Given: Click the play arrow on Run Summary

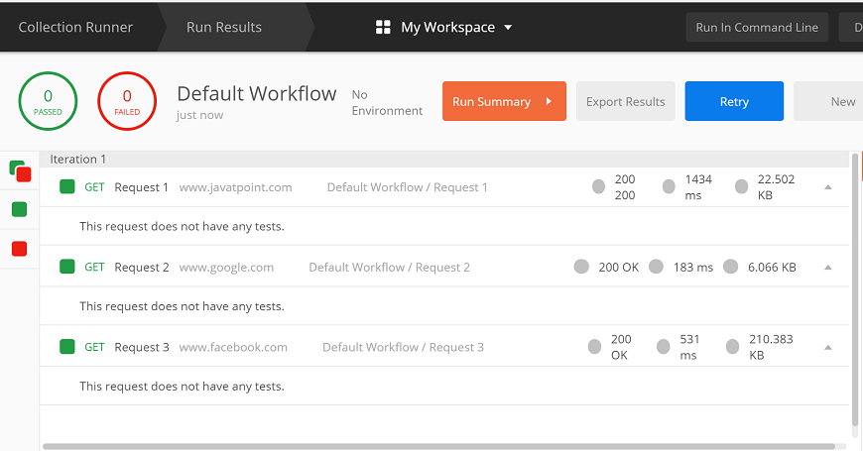Looking at the screenshot, I should tap(549, 101).
